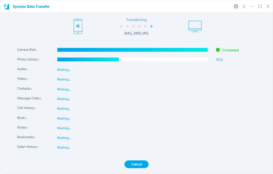The image size is (273, 174).
Task: Click Waiting status in Safari History row
Action: pos(64,147)
